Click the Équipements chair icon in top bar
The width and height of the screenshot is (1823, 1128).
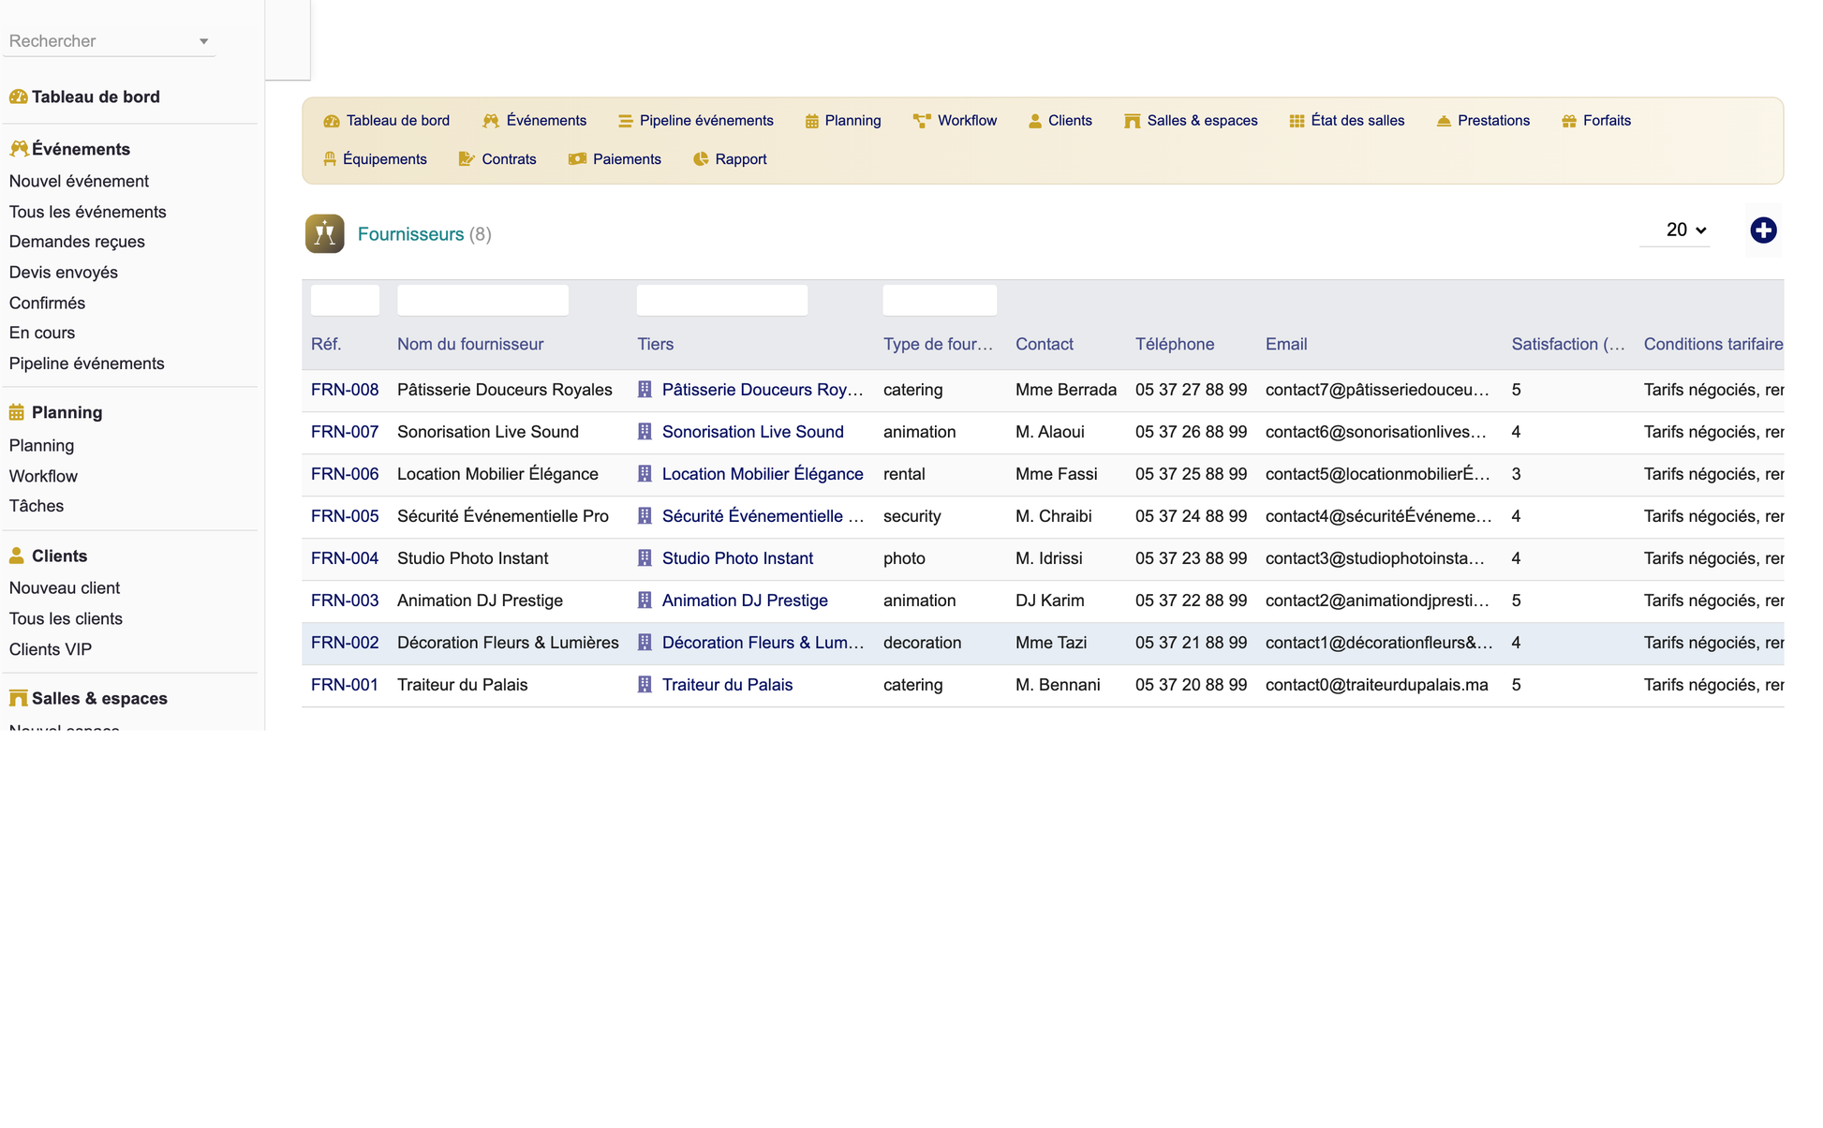click(330, 159)
